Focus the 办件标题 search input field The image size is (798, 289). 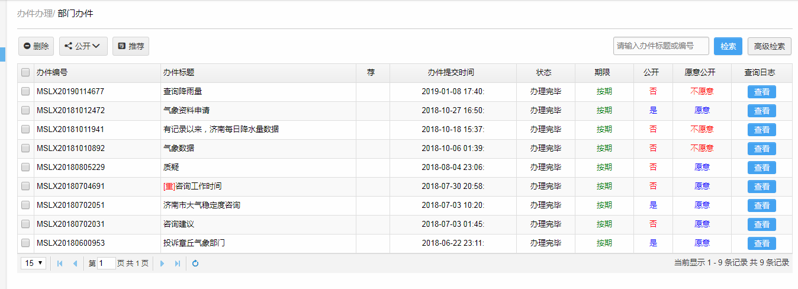(x=661, y=46)
